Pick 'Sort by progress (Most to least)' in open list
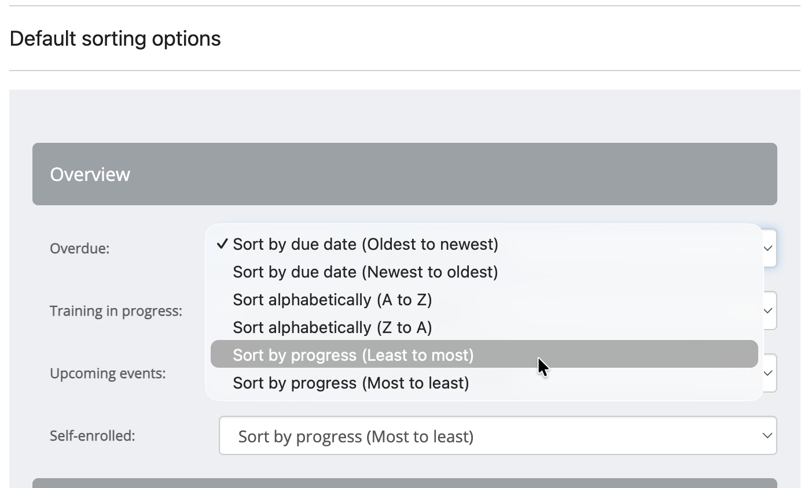 point(351,383)
